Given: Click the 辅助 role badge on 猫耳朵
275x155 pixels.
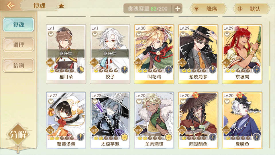Looking at the screenshot, I should 50,63.
